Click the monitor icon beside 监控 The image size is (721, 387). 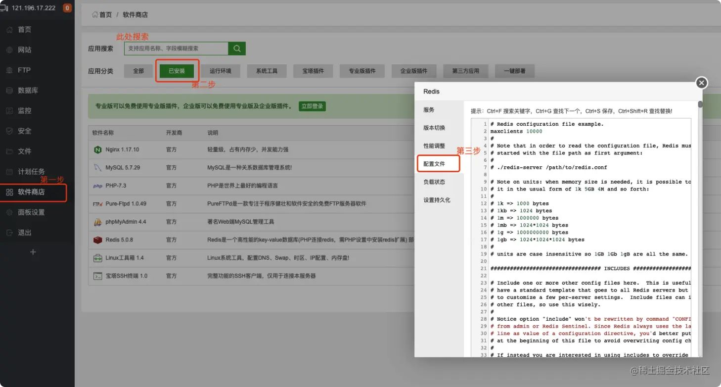coord(9,111)
